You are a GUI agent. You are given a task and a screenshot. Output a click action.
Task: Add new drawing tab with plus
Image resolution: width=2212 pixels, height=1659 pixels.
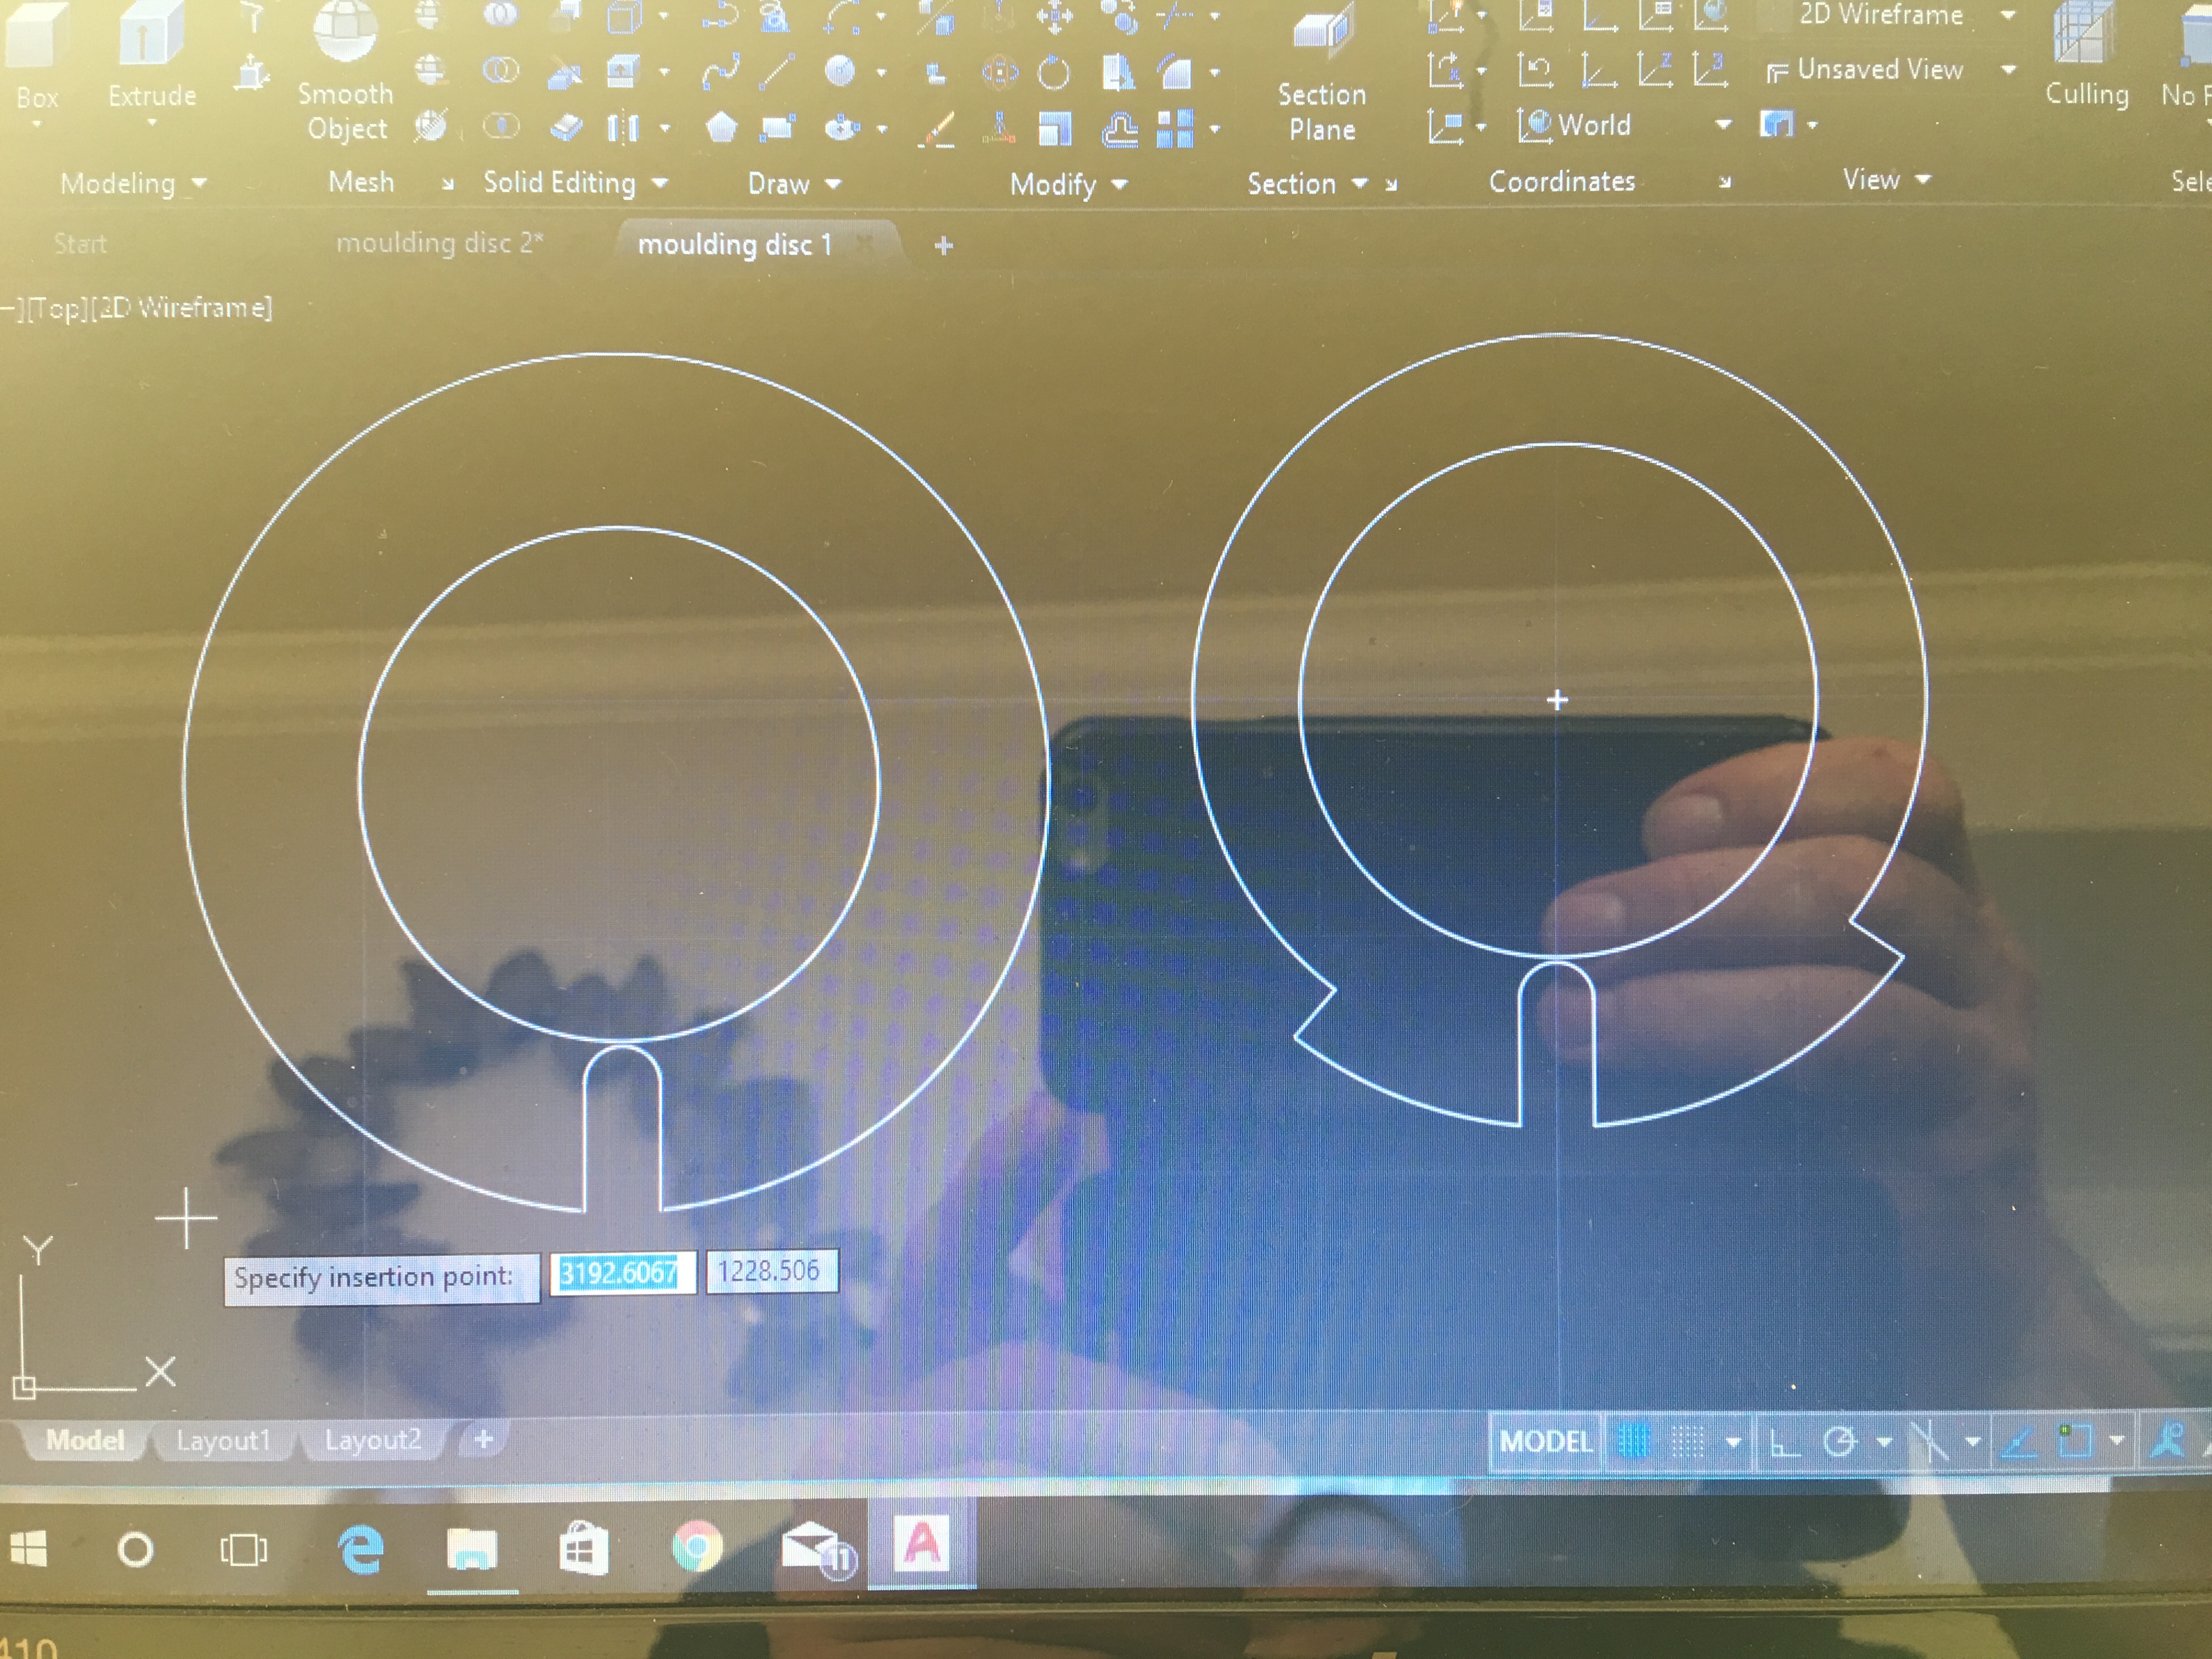(943, 245)
